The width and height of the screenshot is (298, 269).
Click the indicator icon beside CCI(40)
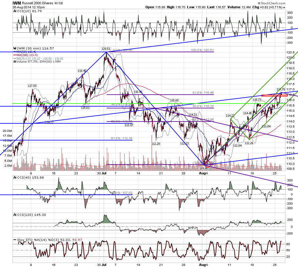point(15,177)
